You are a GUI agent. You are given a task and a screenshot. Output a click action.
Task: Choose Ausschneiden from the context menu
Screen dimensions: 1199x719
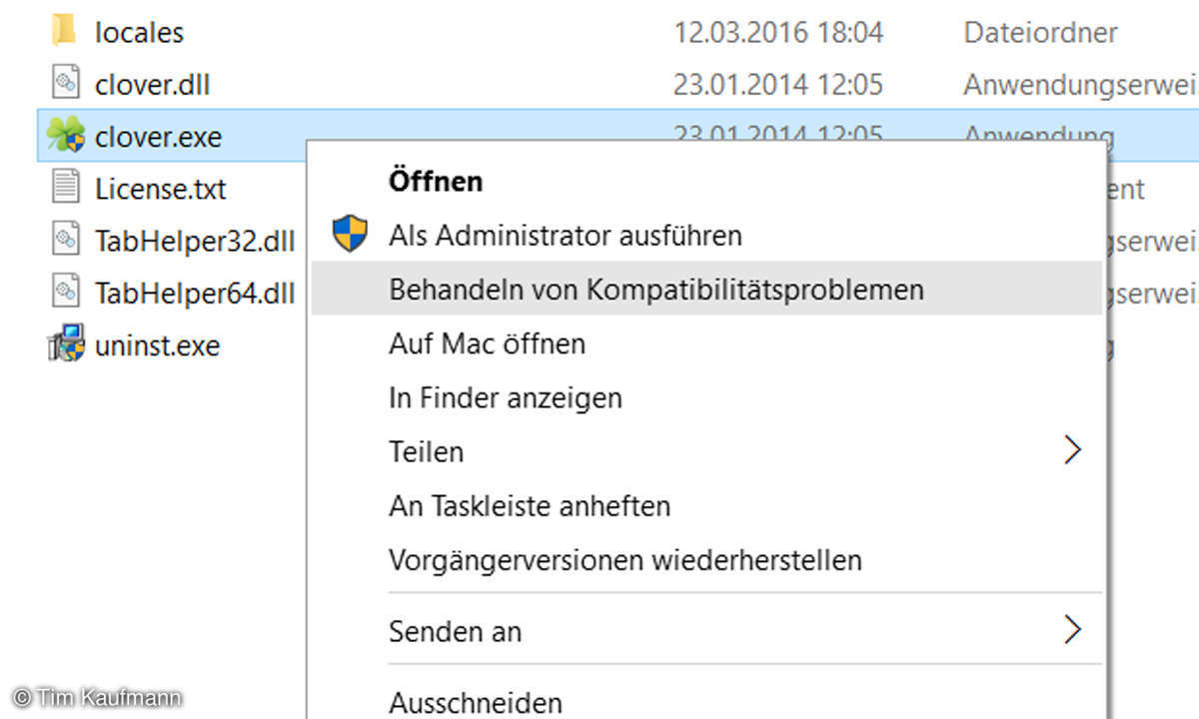(x=476, y=703)
